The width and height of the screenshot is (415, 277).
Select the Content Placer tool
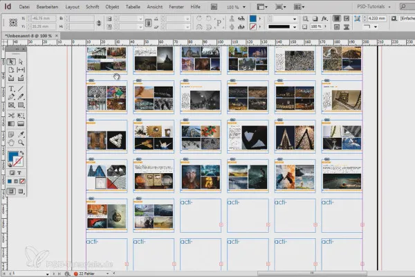tap(21, 78)
